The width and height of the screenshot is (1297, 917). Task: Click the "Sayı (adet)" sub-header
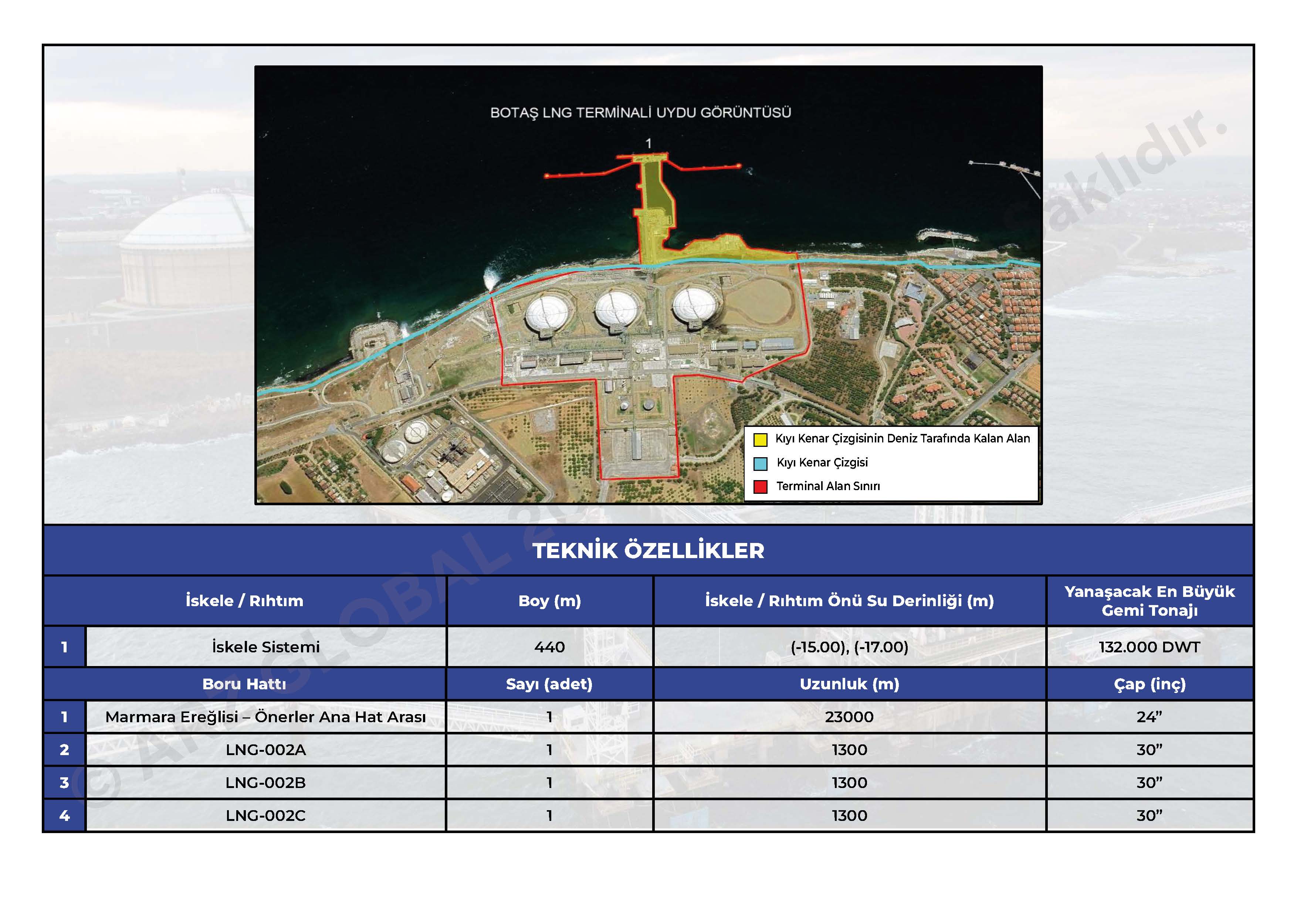(550, 685)
